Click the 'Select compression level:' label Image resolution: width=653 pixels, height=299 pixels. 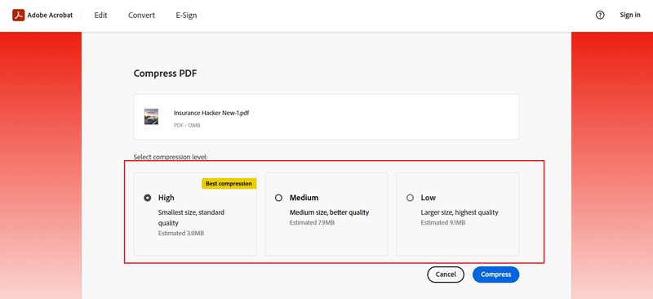pyautogui.click(x=171, y=157)
